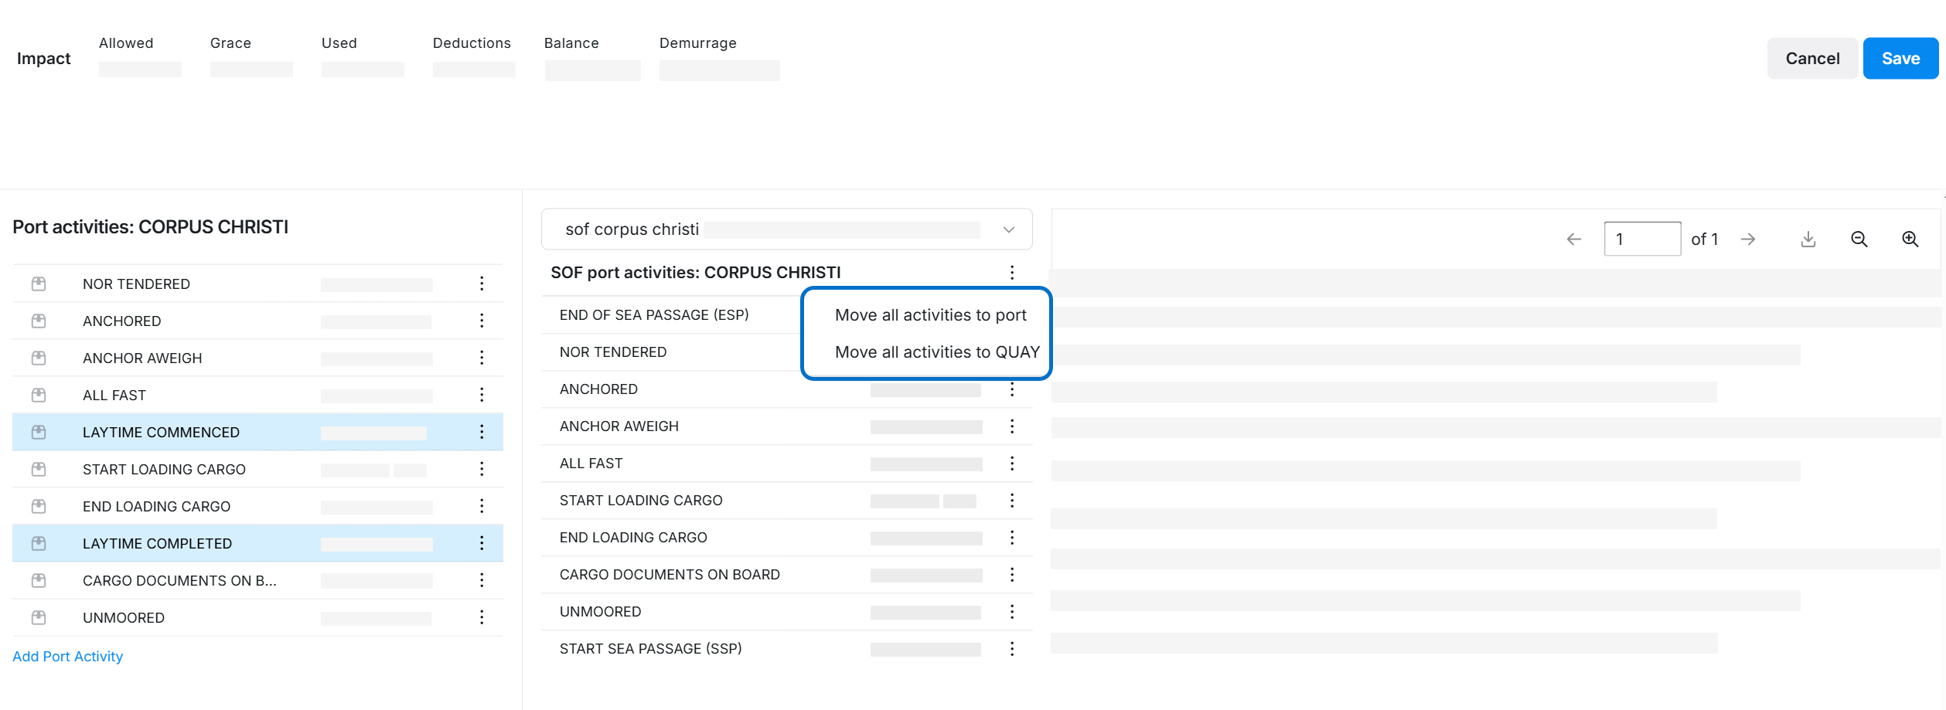Select START LOADING CARGO in port activities

coord(257,469)
